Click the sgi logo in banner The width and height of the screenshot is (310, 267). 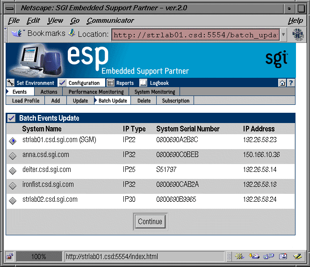[277, 59]
